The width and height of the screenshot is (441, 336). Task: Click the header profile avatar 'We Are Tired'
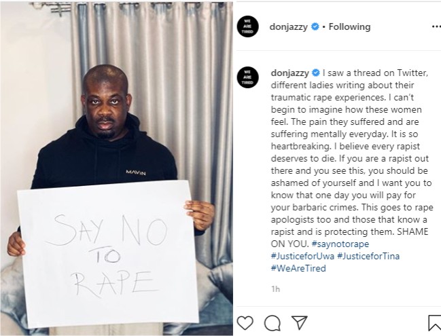(x=247, y=26)
